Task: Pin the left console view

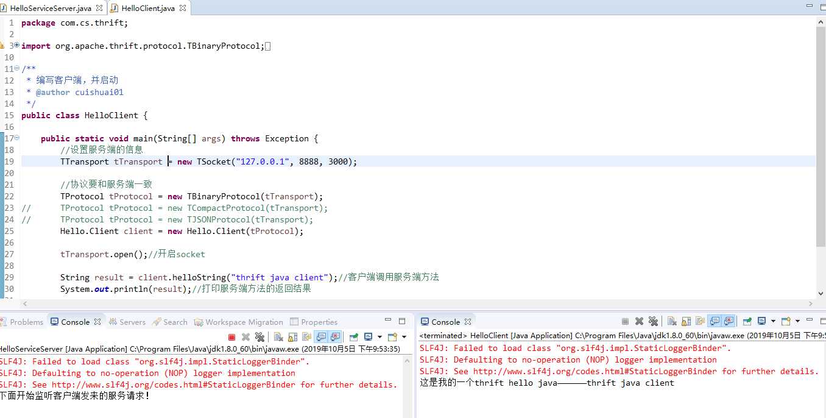Action: 353,337
